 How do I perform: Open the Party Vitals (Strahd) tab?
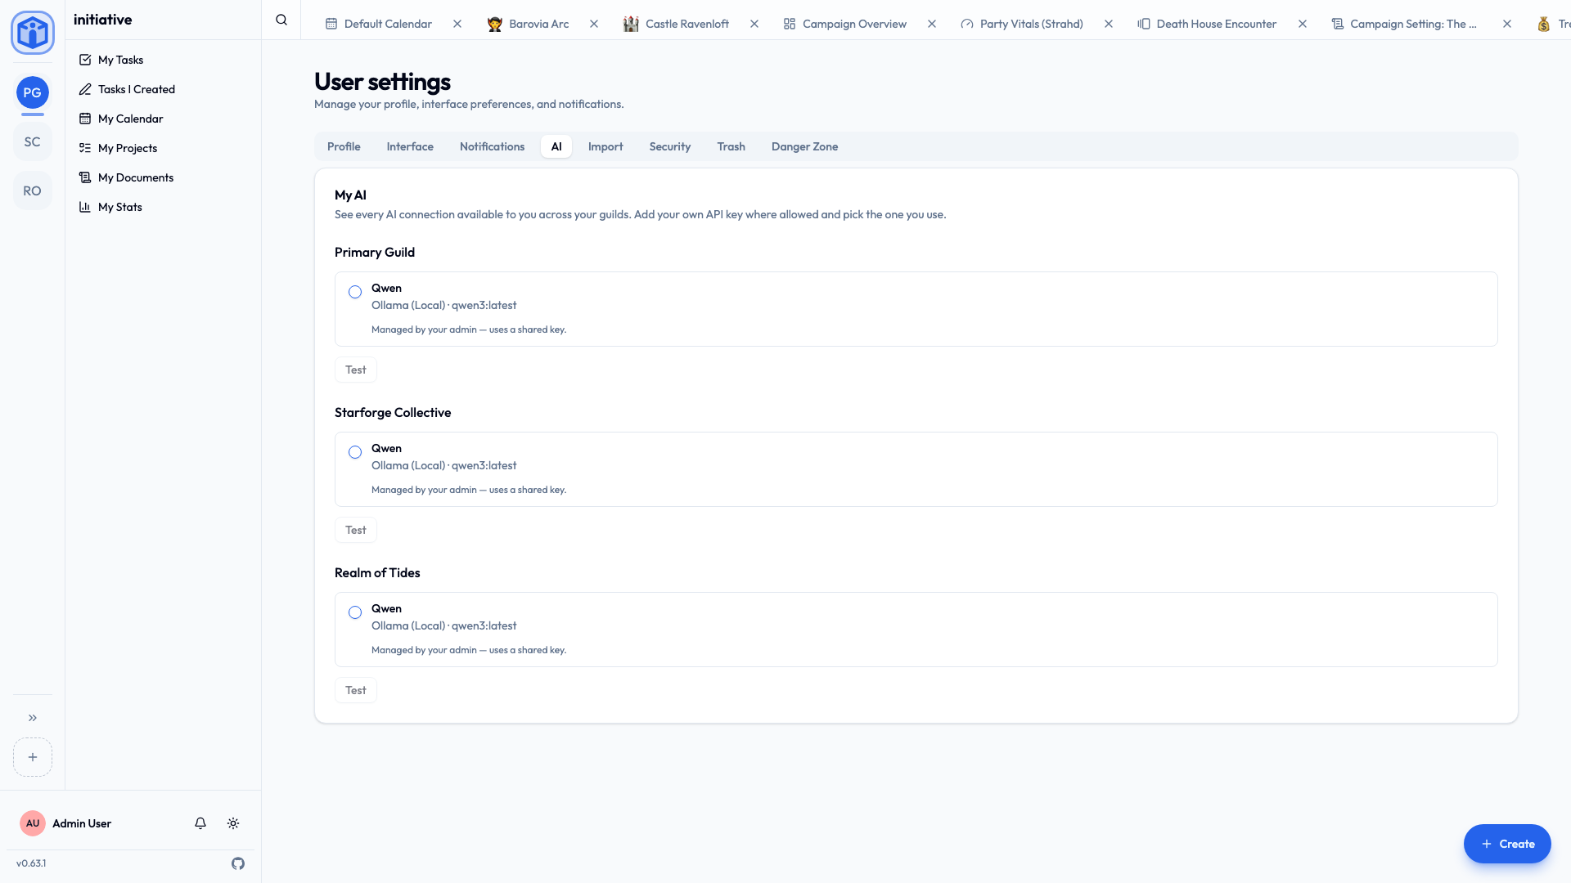pyautogui.click(x=1022, y=24)
